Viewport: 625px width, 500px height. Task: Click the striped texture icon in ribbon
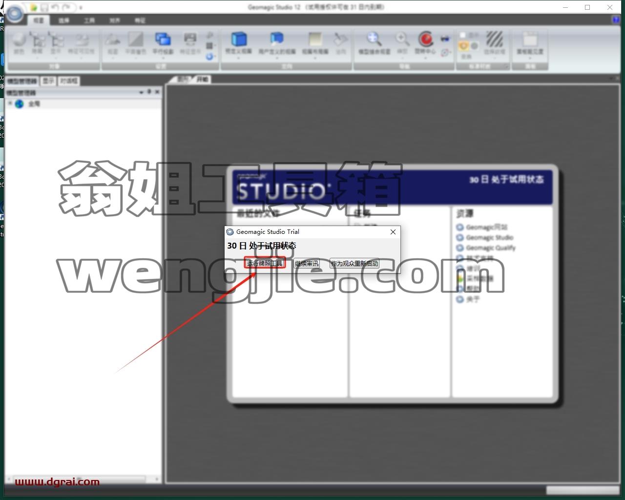[x=495, y=39]
